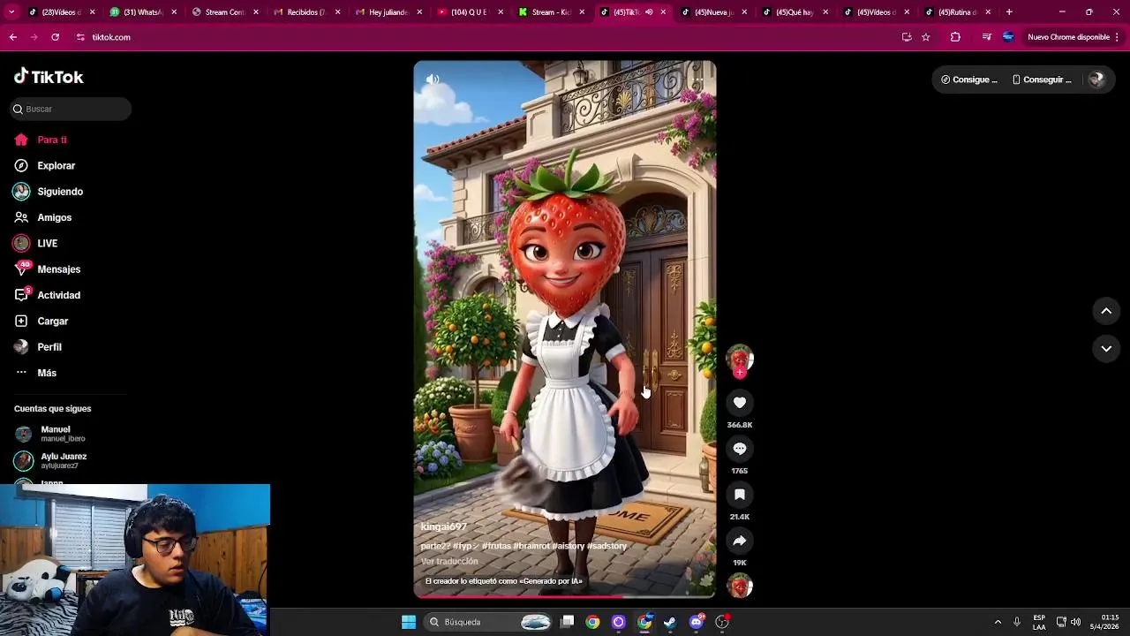Switch to the Stream - Kick tab

click(551, 12)
